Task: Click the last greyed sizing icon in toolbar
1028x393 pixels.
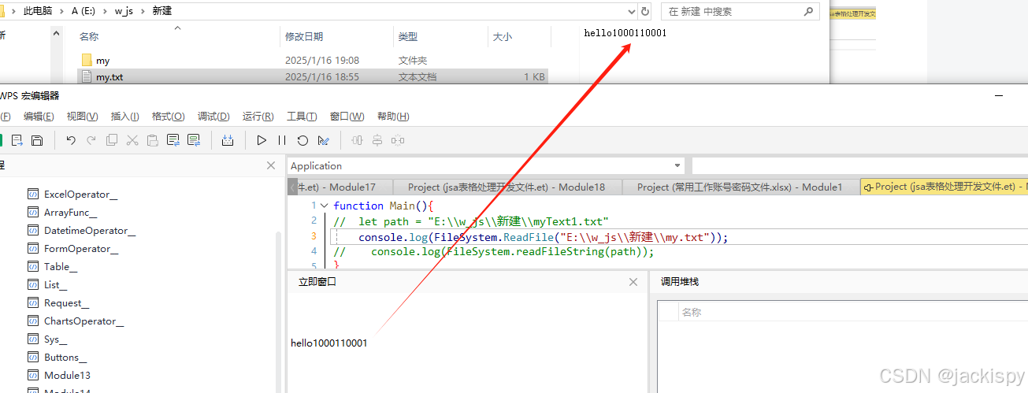Action: coord(398,140)
